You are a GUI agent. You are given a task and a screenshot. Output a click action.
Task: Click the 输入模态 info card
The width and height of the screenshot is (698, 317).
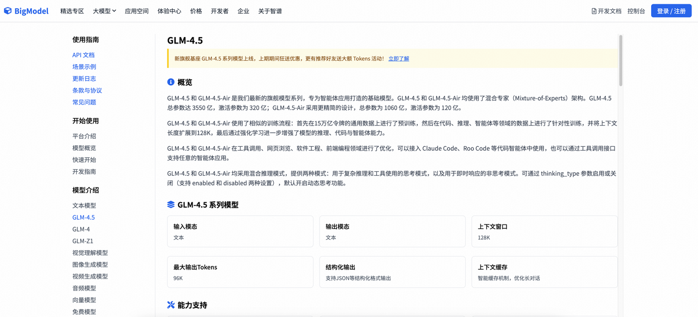pos(240,232)
